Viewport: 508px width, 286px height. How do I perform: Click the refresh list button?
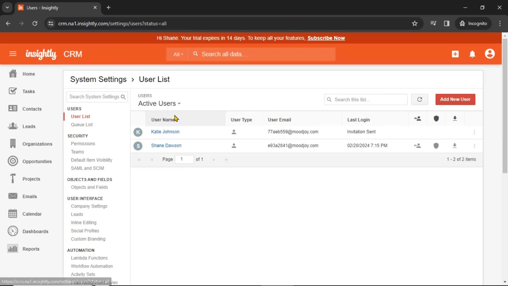[420, 99]
